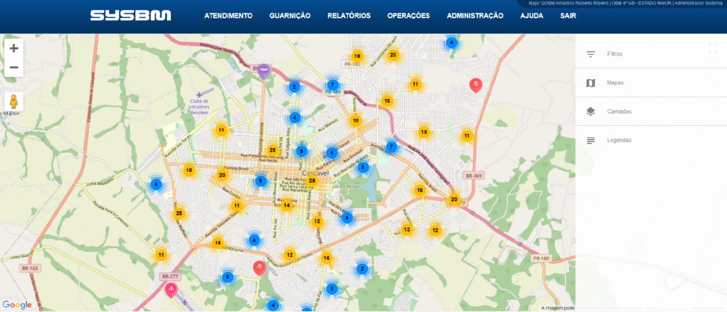Click the blue cluster marked 4 at top right
Viewport: 727px width, 312px height.
[451, 42]
